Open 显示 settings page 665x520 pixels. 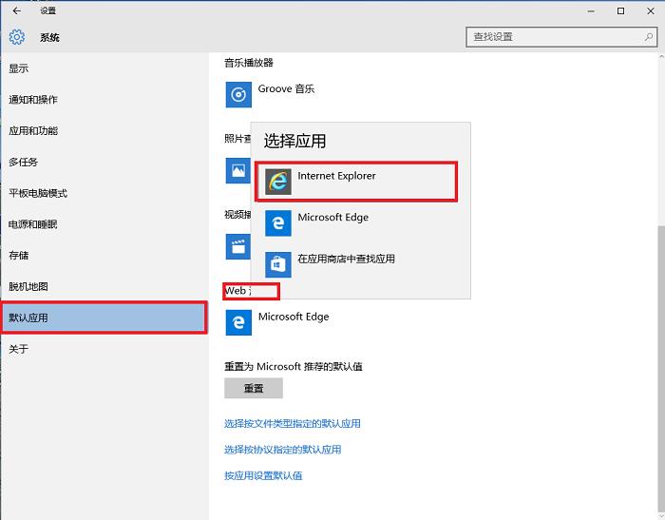click(x=104, y=68)
